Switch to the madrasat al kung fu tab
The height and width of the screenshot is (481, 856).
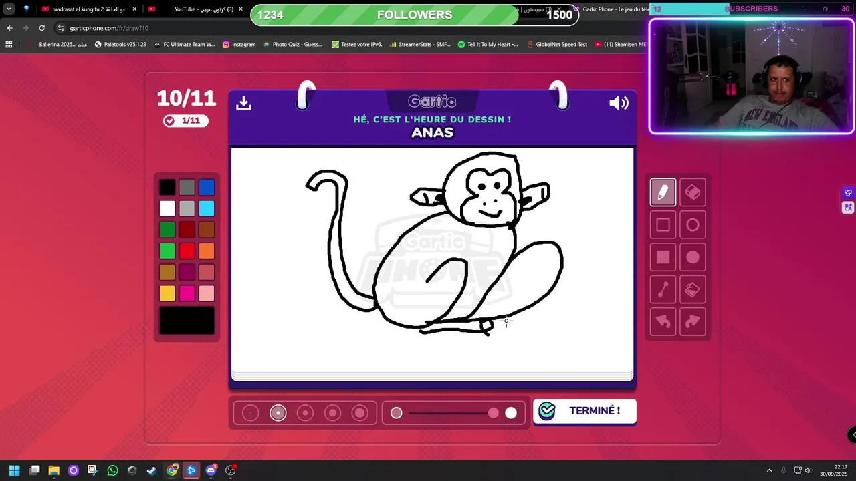[x=89, y=9]
